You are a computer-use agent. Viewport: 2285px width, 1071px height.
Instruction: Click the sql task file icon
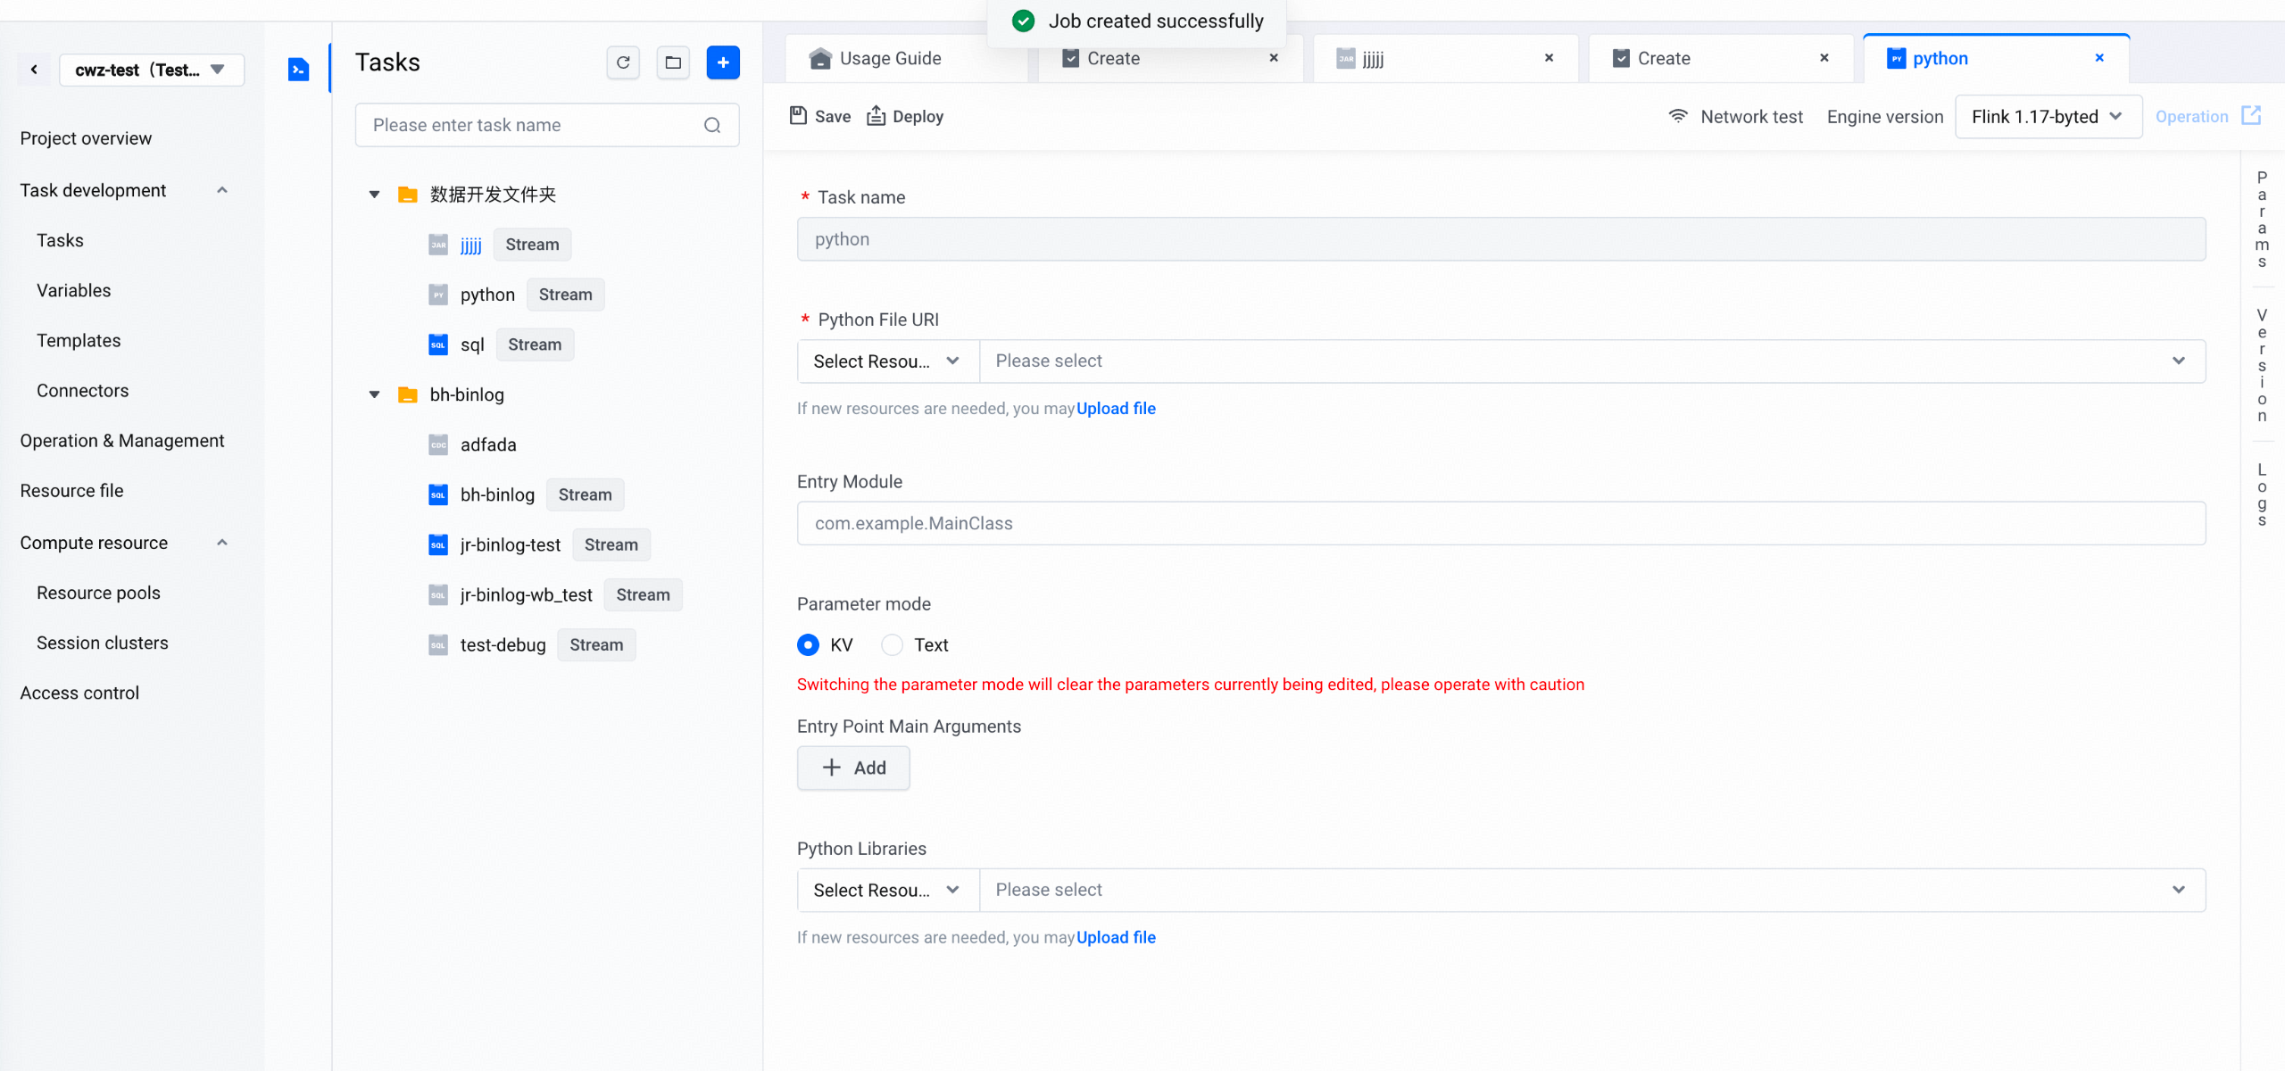tap(438, 345)
